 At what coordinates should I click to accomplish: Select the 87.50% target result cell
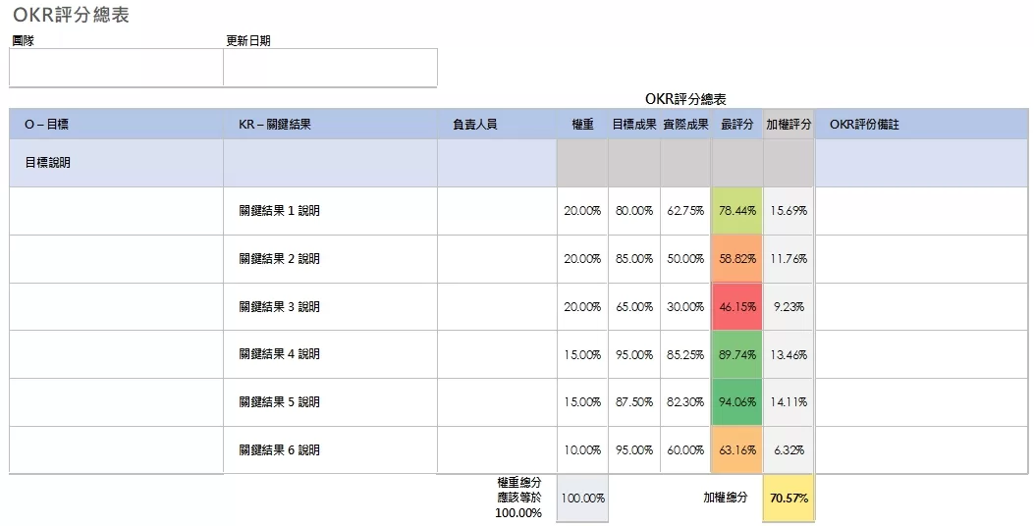(x=634, y=402)
